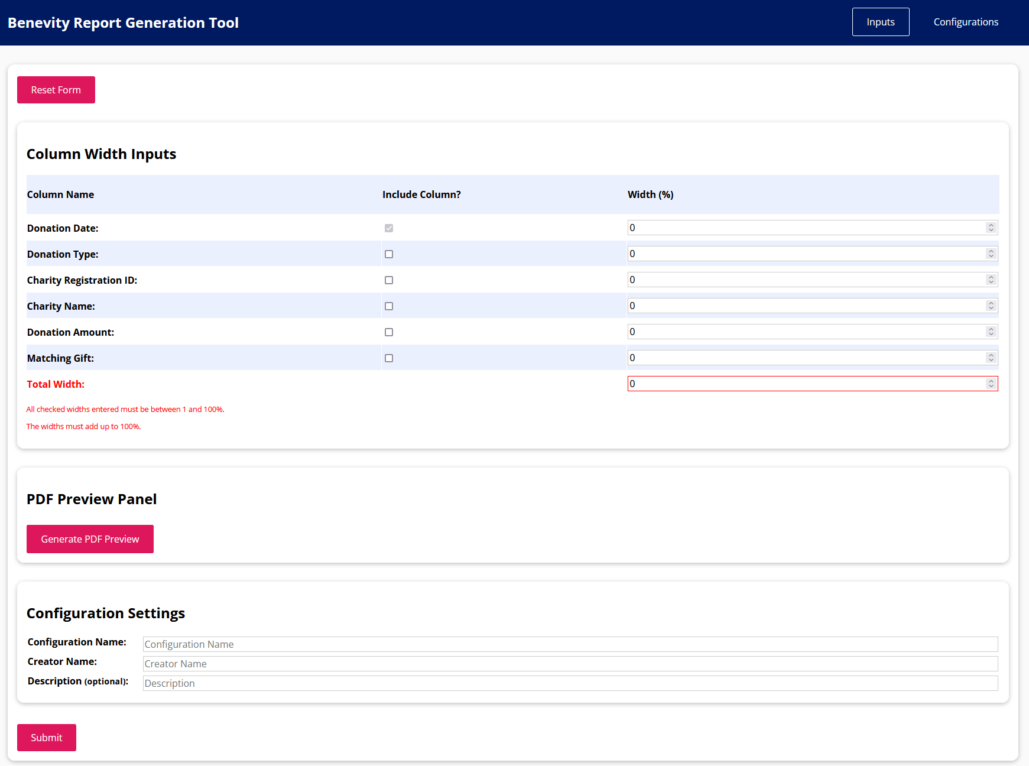Viewport: 1029px width, 766px height.
Task: Enable the Matching Gift column checkbox
Action: tap(389, 358)
